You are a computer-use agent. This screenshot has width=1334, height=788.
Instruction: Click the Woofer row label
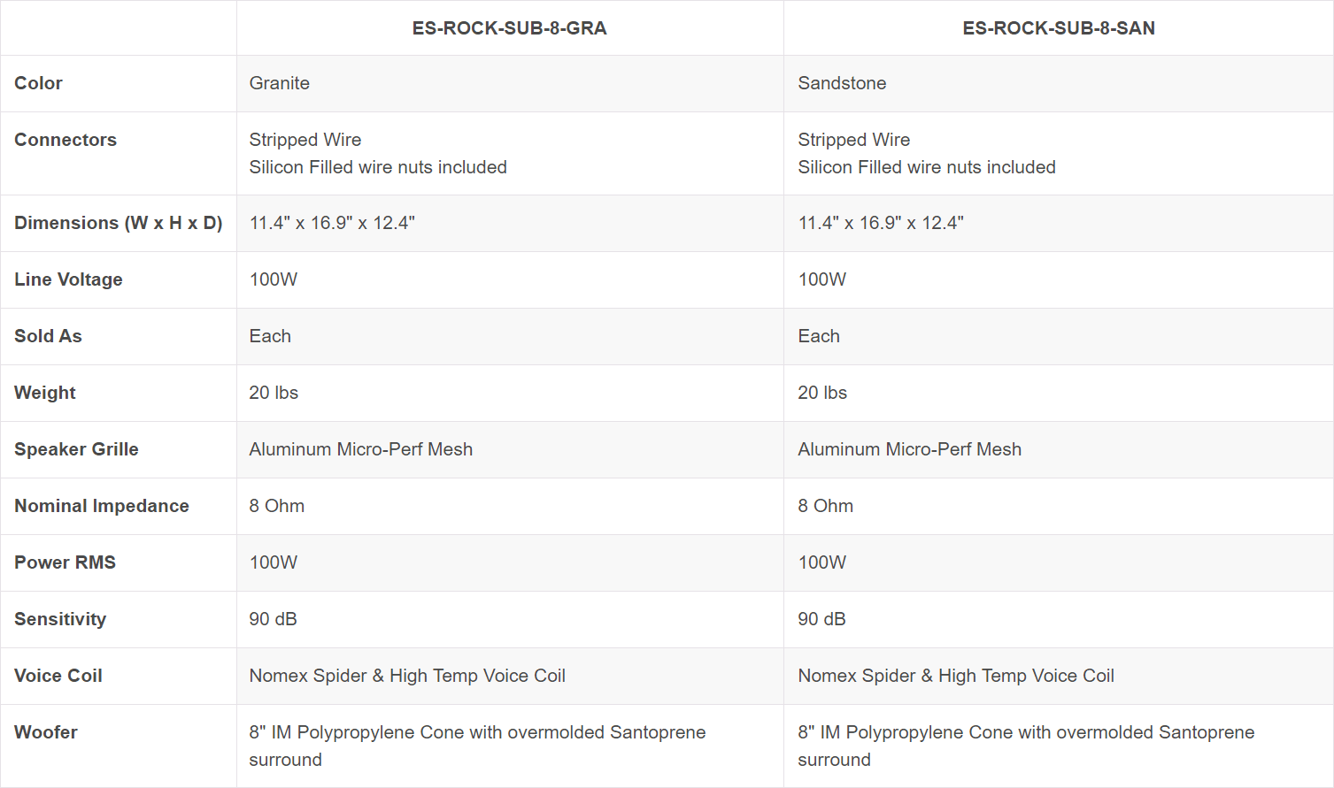(46, 732)
